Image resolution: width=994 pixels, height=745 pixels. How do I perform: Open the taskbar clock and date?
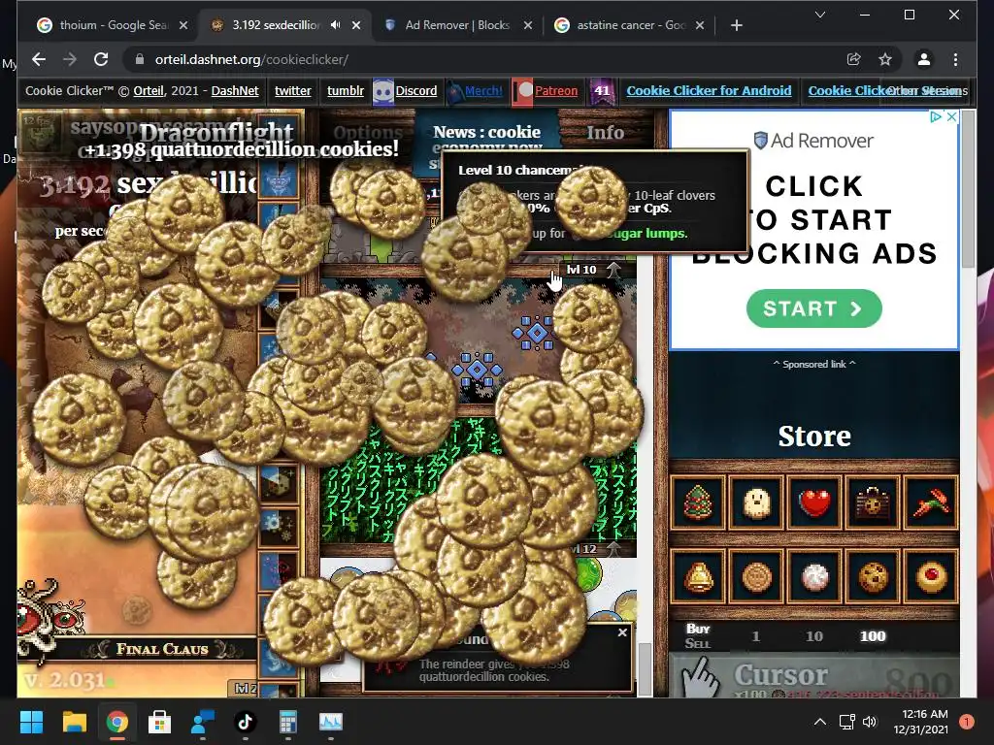(920, 722)
